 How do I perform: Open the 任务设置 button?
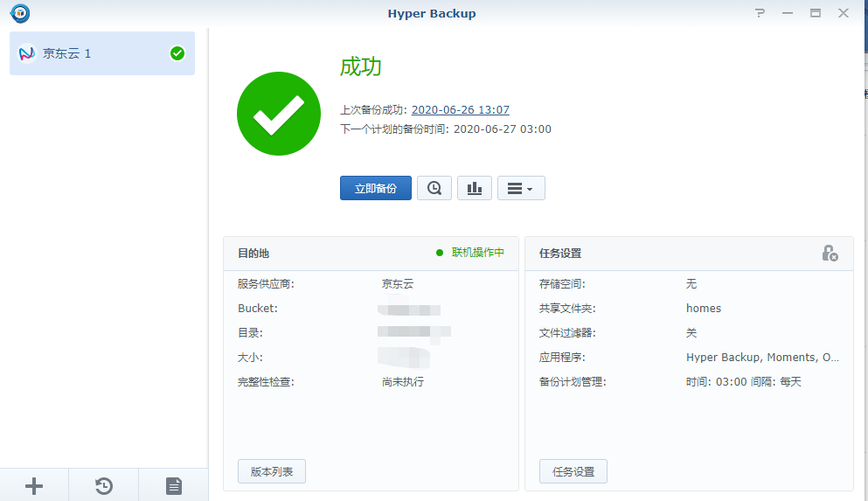pos(573,471)
